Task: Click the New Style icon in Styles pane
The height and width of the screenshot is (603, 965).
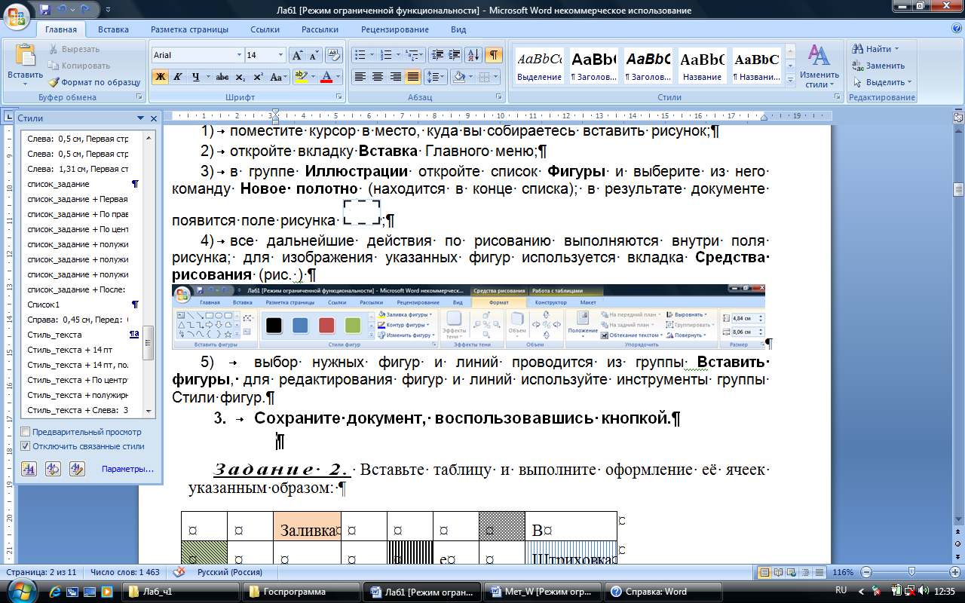Action: [29, 469]
